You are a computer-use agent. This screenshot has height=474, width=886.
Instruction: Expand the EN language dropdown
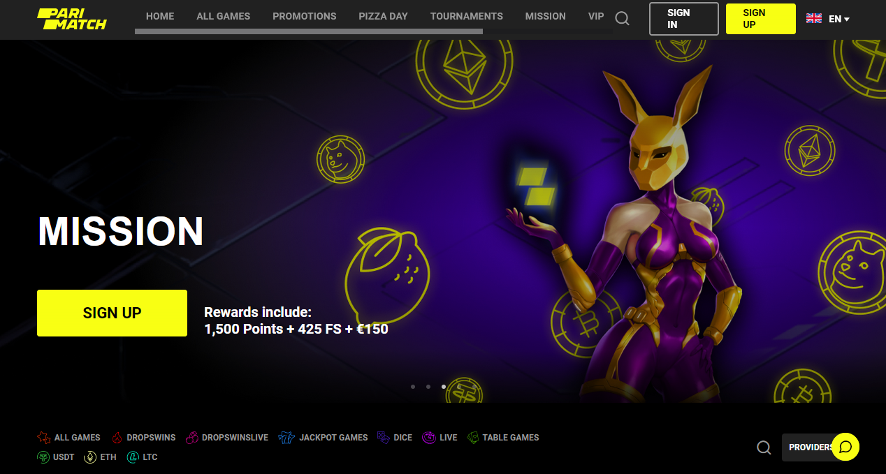(839, 19)
